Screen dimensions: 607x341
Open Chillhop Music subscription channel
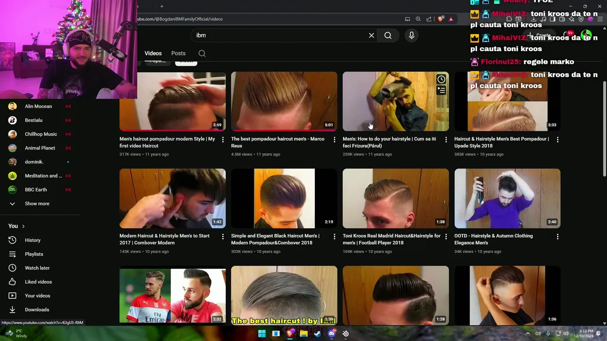click(40, 134)
